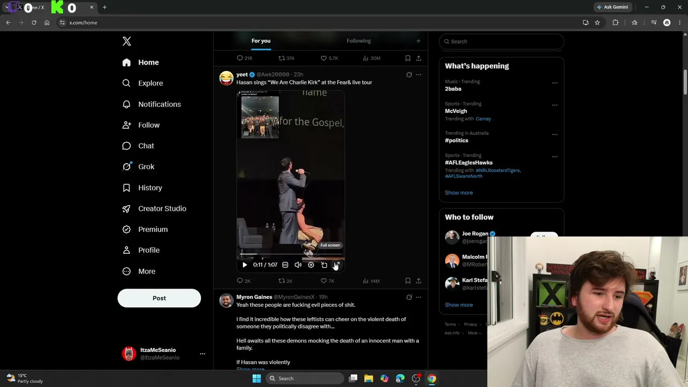The image size is (688, 387).
Task: Open the Windows Start menu
Action: 256,378
